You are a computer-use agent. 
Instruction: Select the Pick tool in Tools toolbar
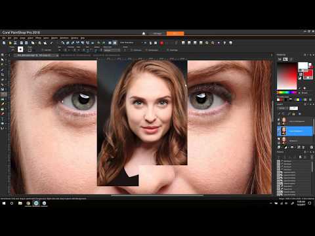(x=3, y=60)
